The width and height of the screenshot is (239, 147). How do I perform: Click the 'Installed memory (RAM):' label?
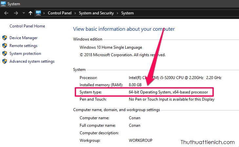(101, 85)
